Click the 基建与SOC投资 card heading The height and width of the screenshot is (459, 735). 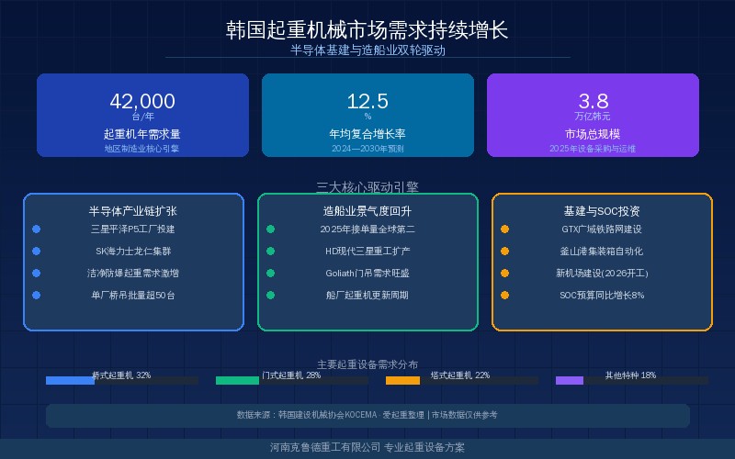[x=602, y=211]
